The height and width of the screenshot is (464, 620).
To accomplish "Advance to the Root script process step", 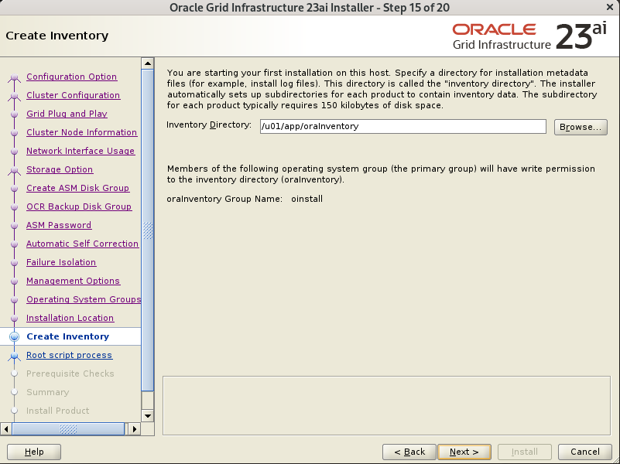I will click(x=69, y=355).
